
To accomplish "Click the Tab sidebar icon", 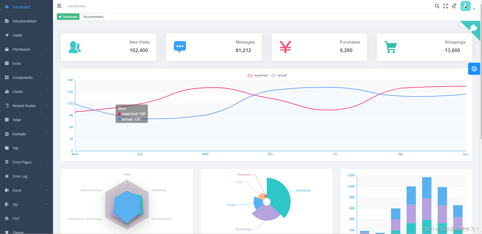I will click(x=7, y=148).
